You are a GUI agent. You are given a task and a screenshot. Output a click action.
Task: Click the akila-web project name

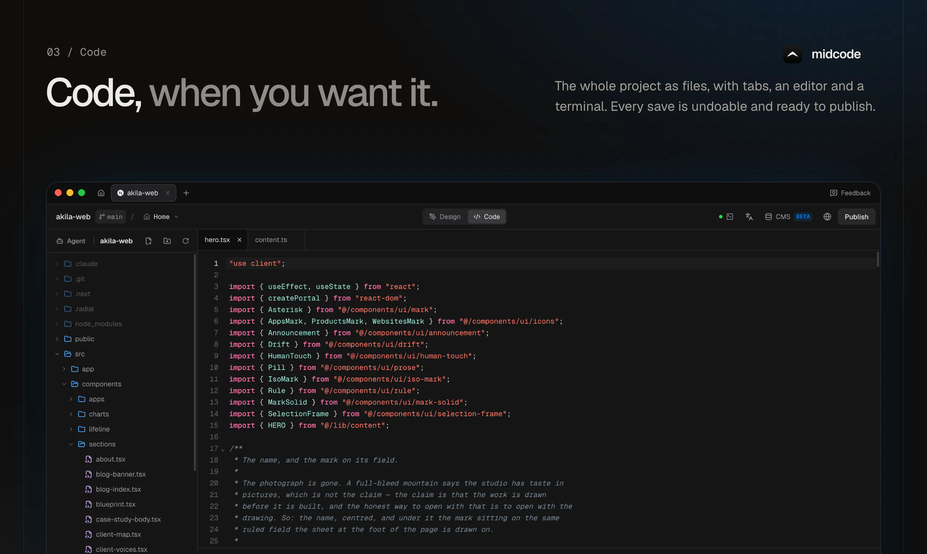[x=73, y=217]
